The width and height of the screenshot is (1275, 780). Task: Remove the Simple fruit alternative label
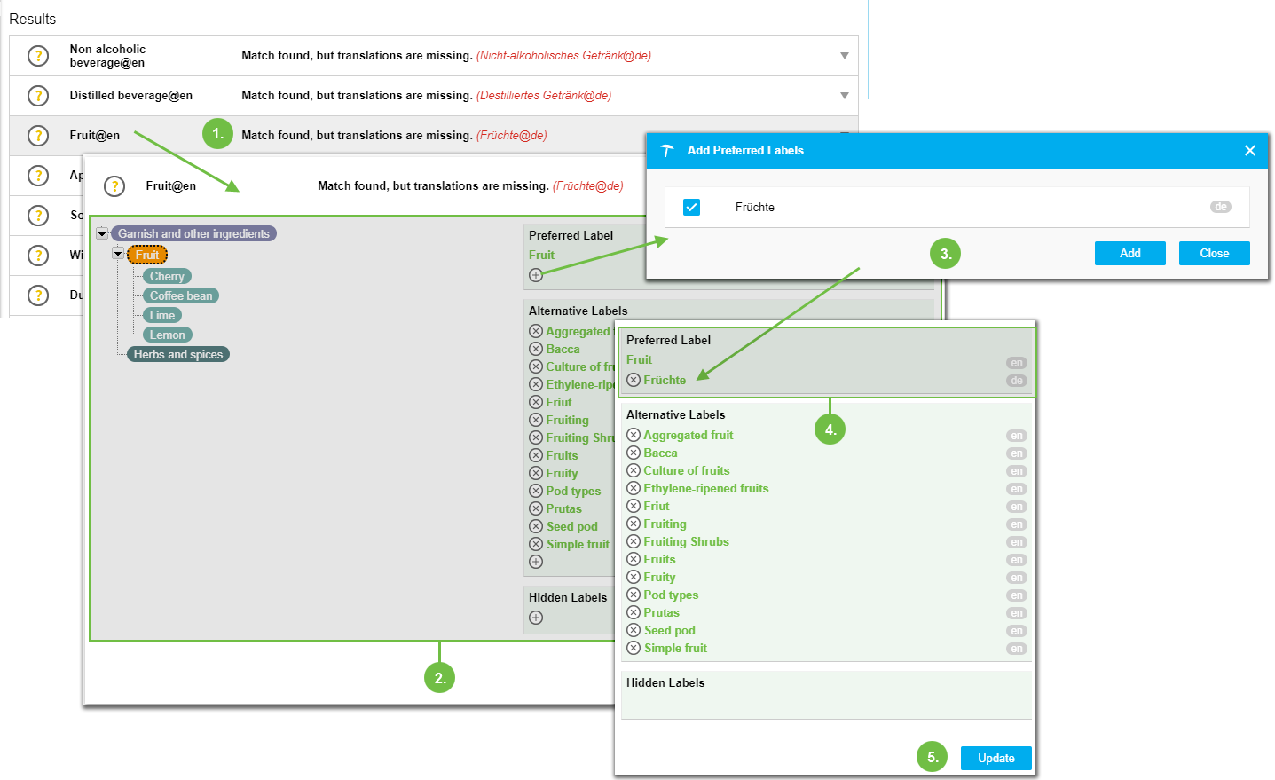pos(634,648)
